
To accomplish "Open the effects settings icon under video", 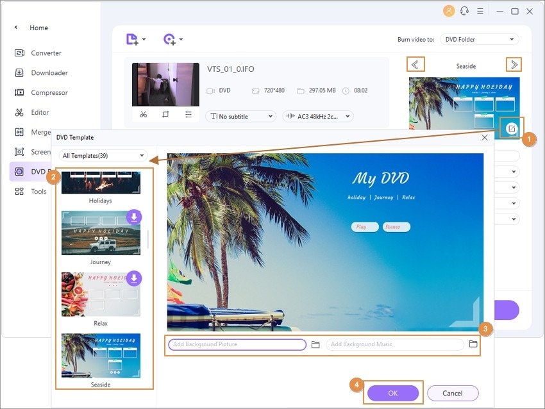I will click(189, 114).
